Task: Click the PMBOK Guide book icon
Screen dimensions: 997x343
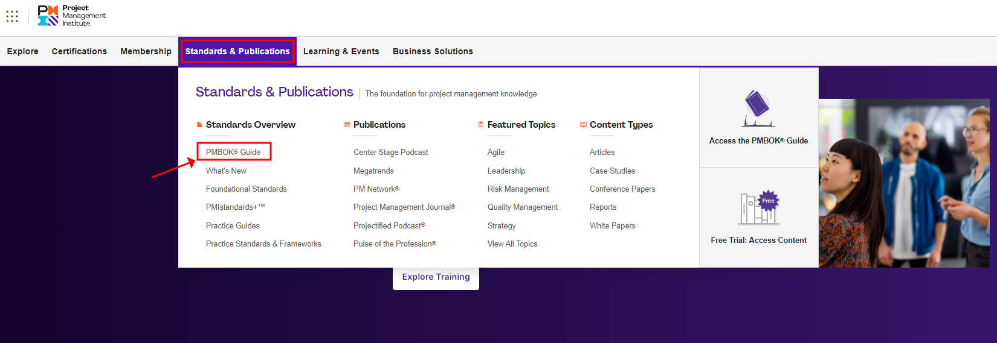Action: pyautogui.click(x=758, y=109)
